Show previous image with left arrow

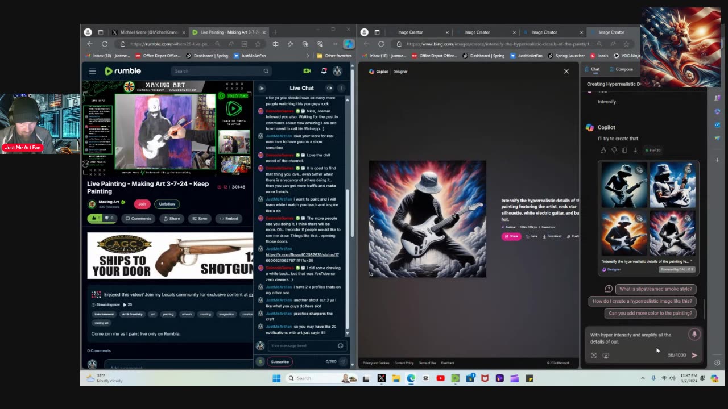[x=372, y=219]
